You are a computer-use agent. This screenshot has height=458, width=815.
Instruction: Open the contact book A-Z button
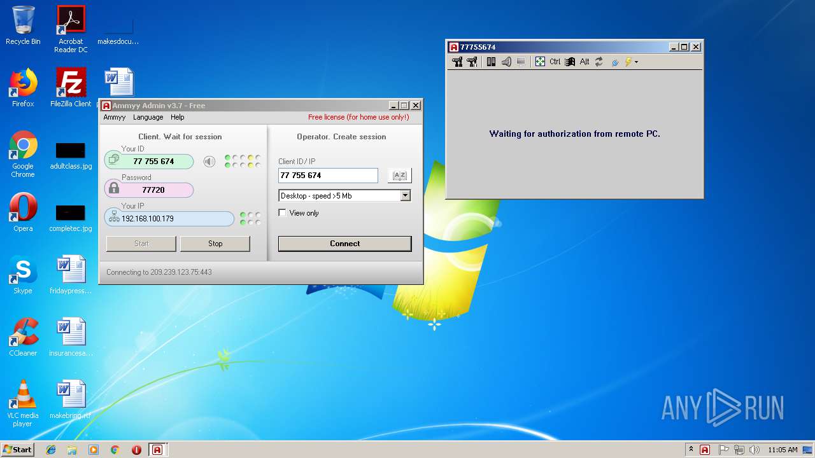click(x=400, y=175)
